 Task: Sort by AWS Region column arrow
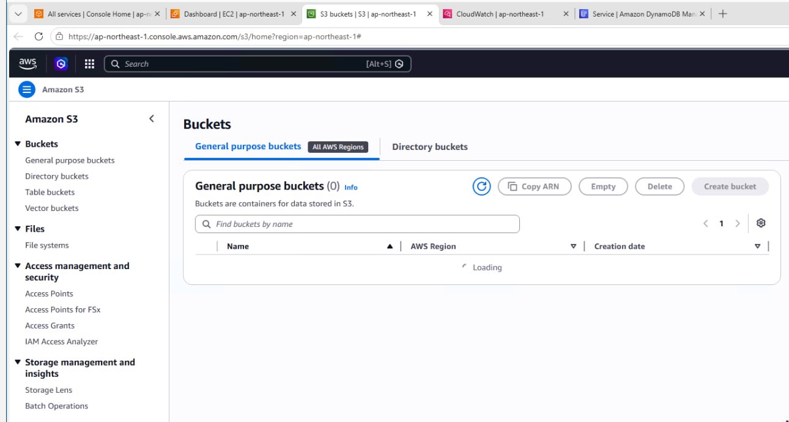point(573,246)
